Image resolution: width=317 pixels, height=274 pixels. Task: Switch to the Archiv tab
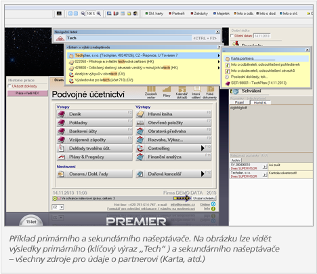(x=236, y=160)
